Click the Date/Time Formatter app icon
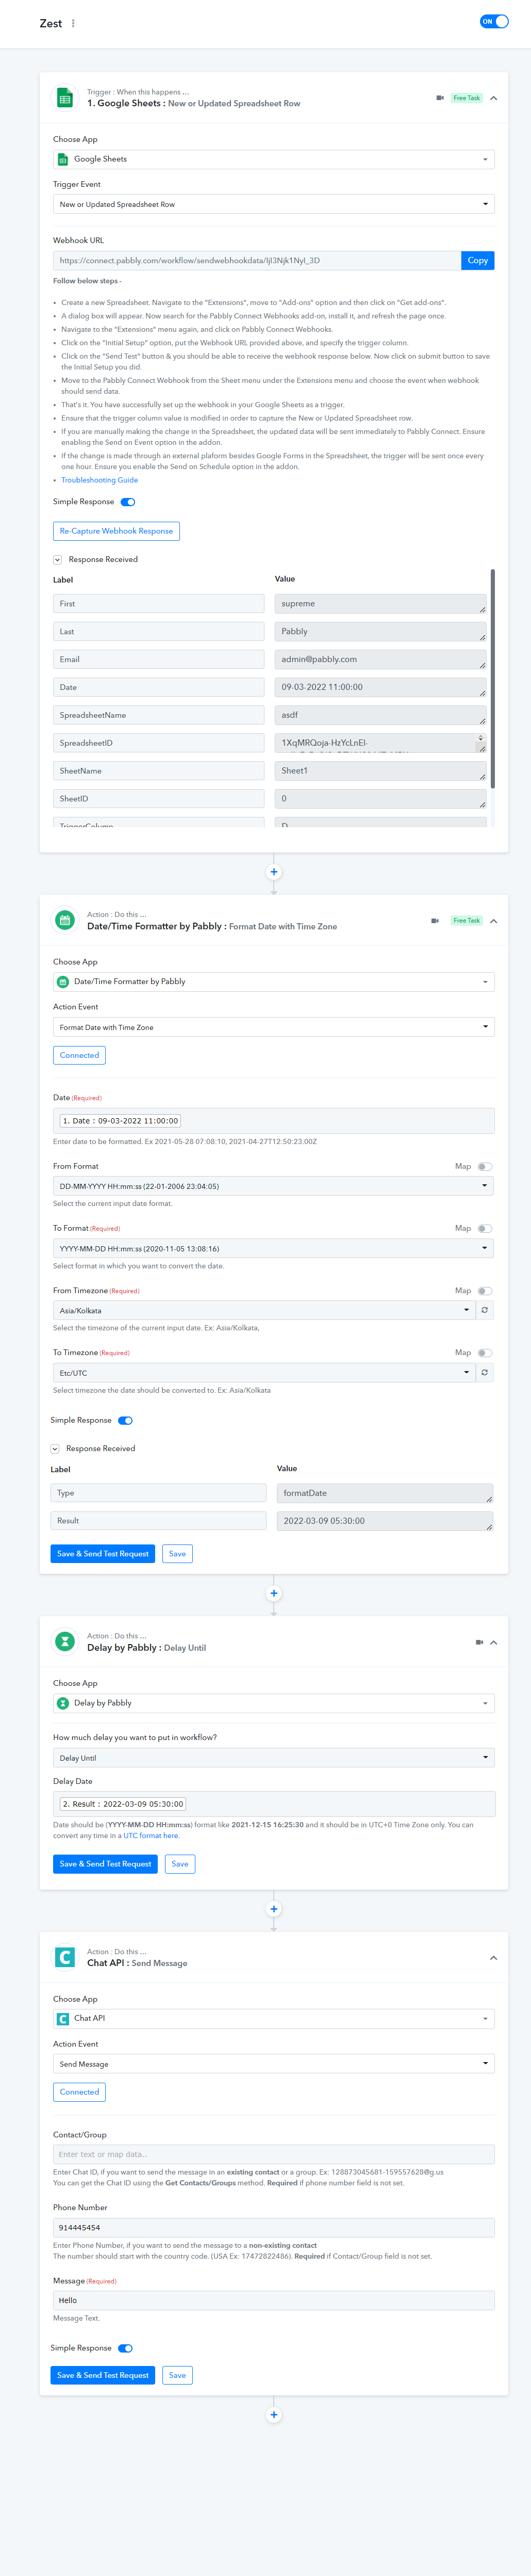 pos(65,920)
